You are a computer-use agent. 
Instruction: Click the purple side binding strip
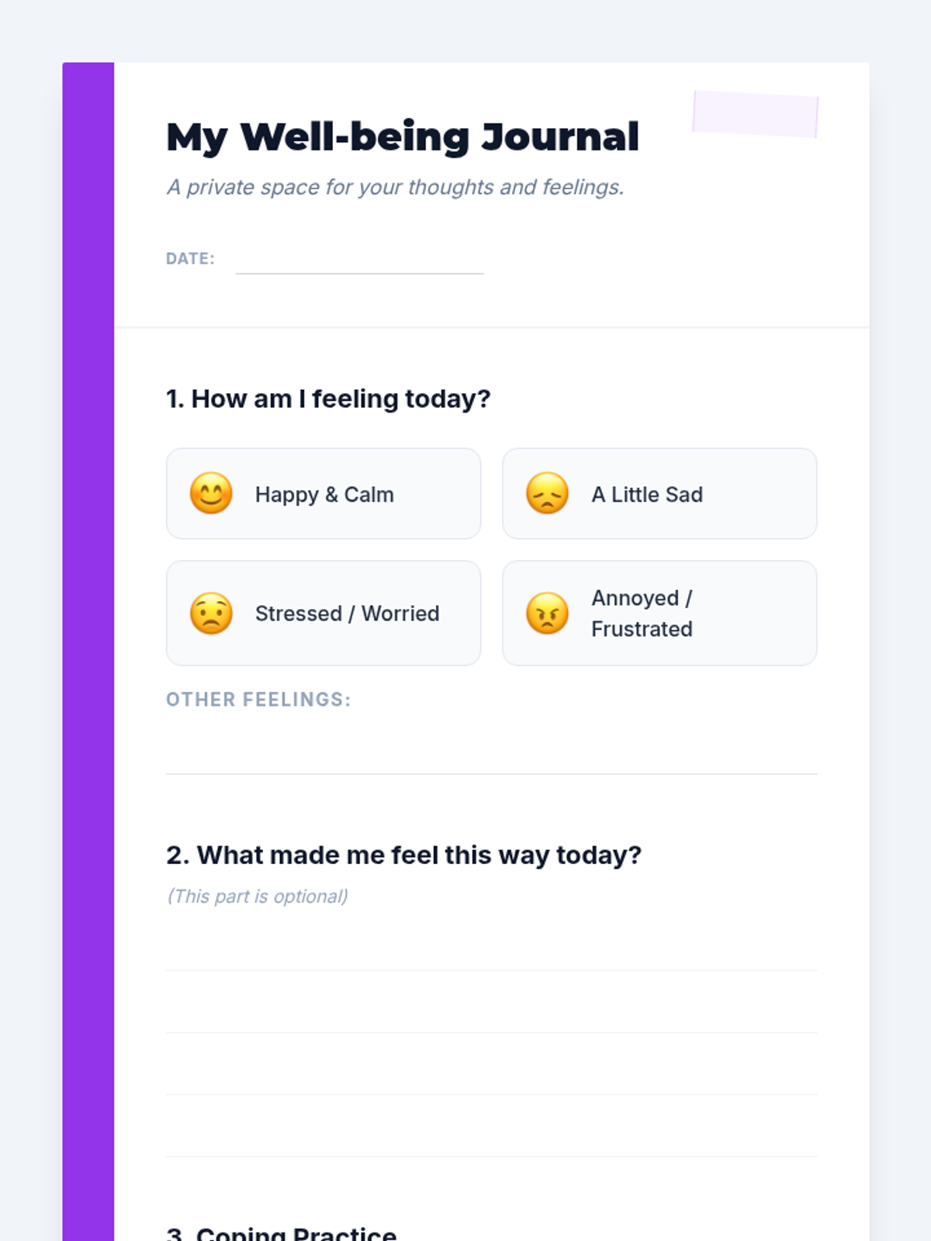coord(88,652)
